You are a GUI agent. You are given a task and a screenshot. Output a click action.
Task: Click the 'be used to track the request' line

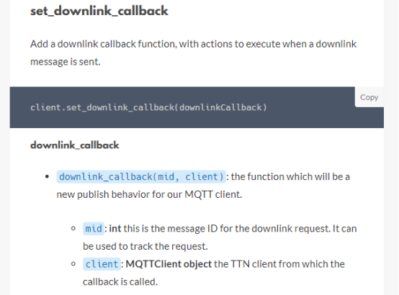[x=145, y=246]
